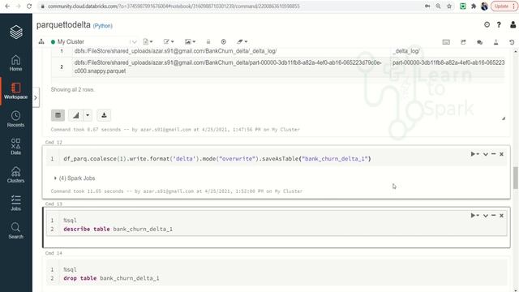The height and width of the screenshot is (292, 519).
Task: Open Search in sidebar
Action: (15, 230)
